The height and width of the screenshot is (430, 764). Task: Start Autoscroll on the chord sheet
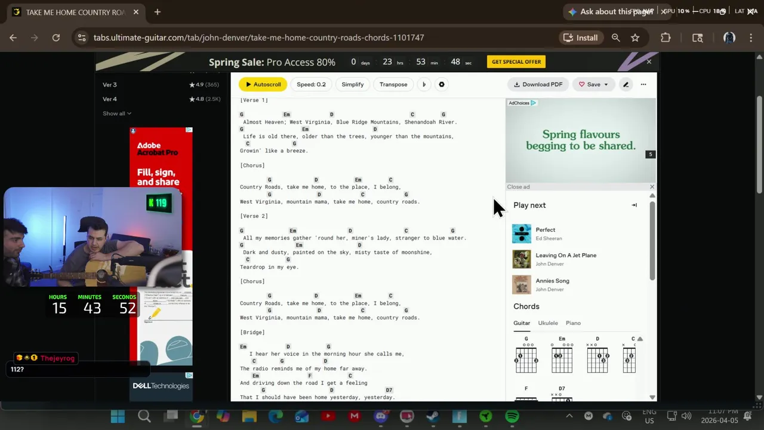[x=263, y=84]
